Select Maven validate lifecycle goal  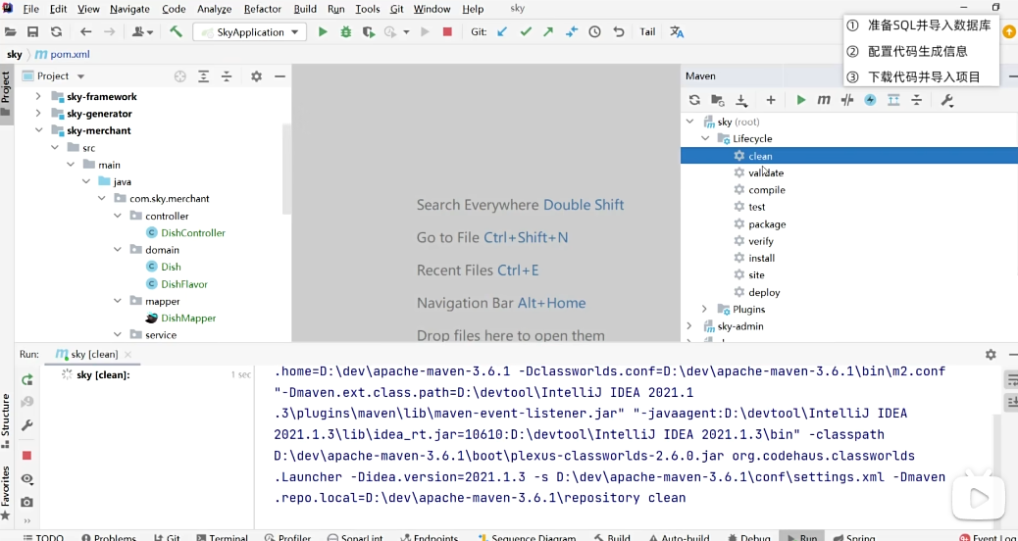click(x=765, y=172)
